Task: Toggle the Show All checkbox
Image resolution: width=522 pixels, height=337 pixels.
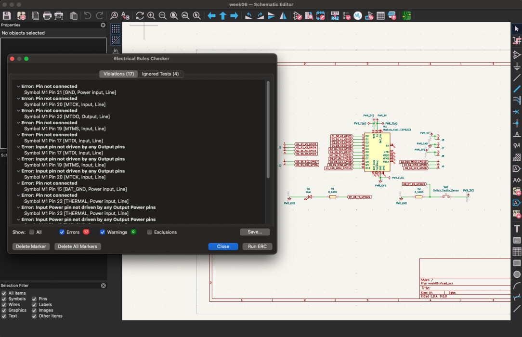Action: (x=32, y=232)
